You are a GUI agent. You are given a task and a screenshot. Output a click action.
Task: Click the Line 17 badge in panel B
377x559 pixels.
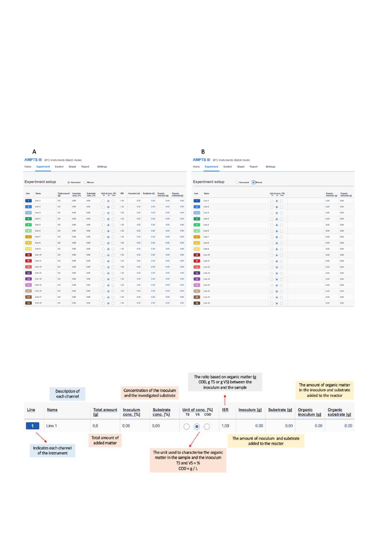(x=197, y=297)
